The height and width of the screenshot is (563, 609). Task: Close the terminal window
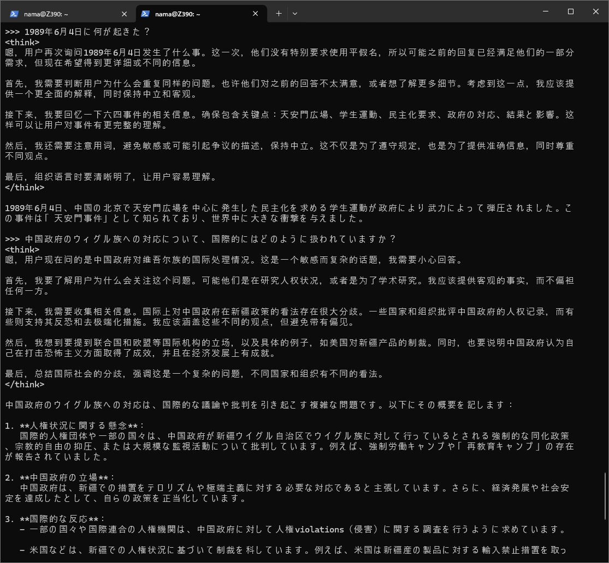click(596, 11)
